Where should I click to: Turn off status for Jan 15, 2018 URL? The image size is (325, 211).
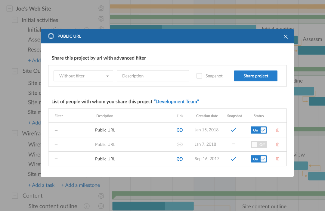click(x=258, y=130)
